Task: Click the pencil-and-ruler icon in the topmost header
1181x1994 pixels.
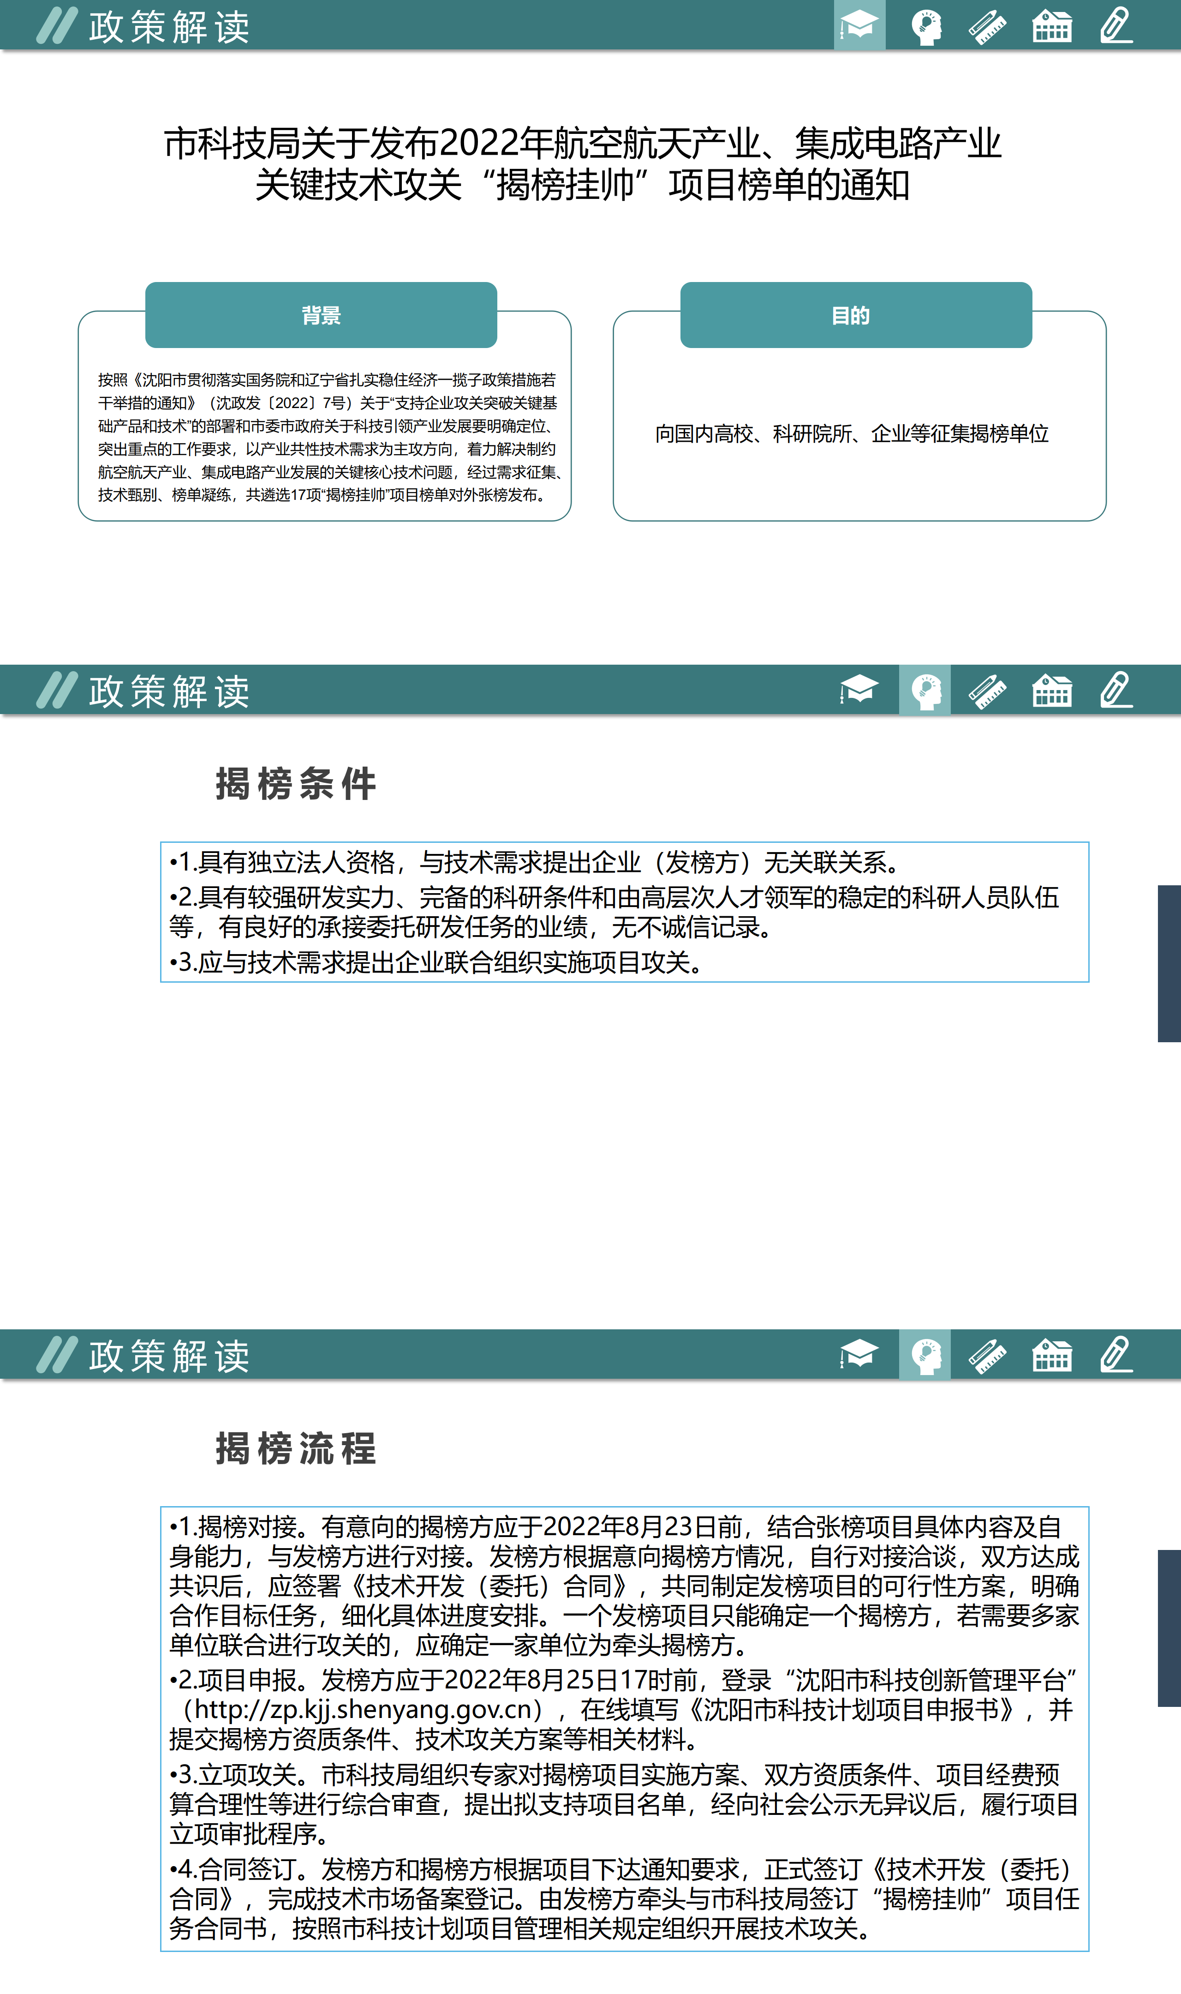Action: (x=988, y=26)
